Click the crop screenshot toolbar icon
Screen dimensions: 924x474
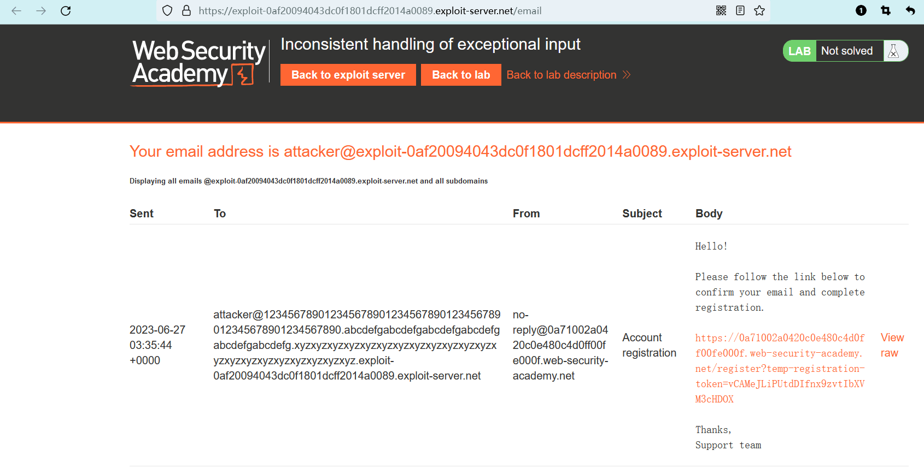[886, 10]
